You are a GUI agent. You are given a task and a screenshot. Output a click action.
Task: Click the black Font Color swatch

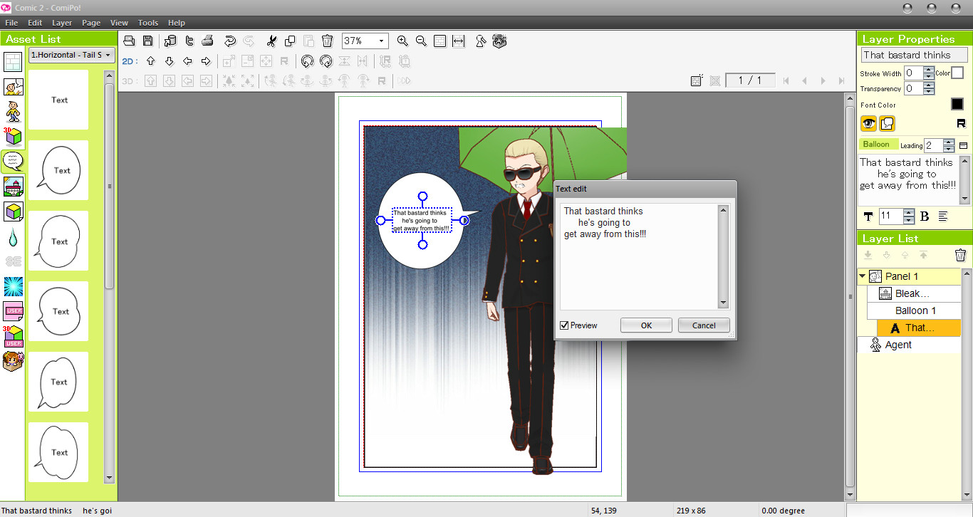tap(957, 104)
